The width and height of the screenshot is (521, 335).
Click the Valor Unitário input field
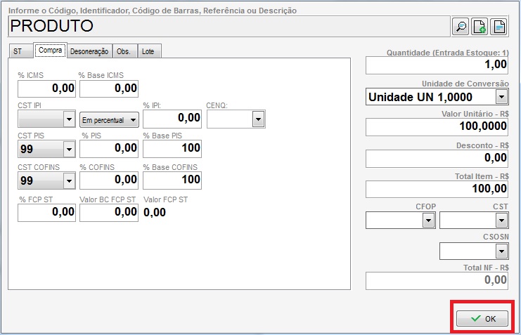437,127
